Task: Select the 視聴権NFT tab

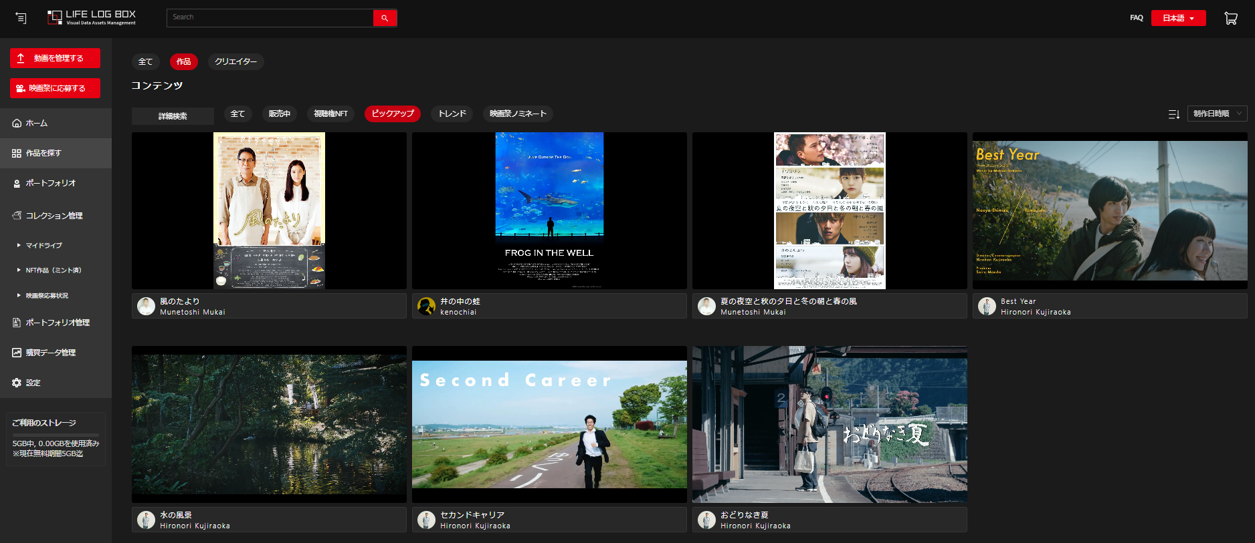Action: 330,114
